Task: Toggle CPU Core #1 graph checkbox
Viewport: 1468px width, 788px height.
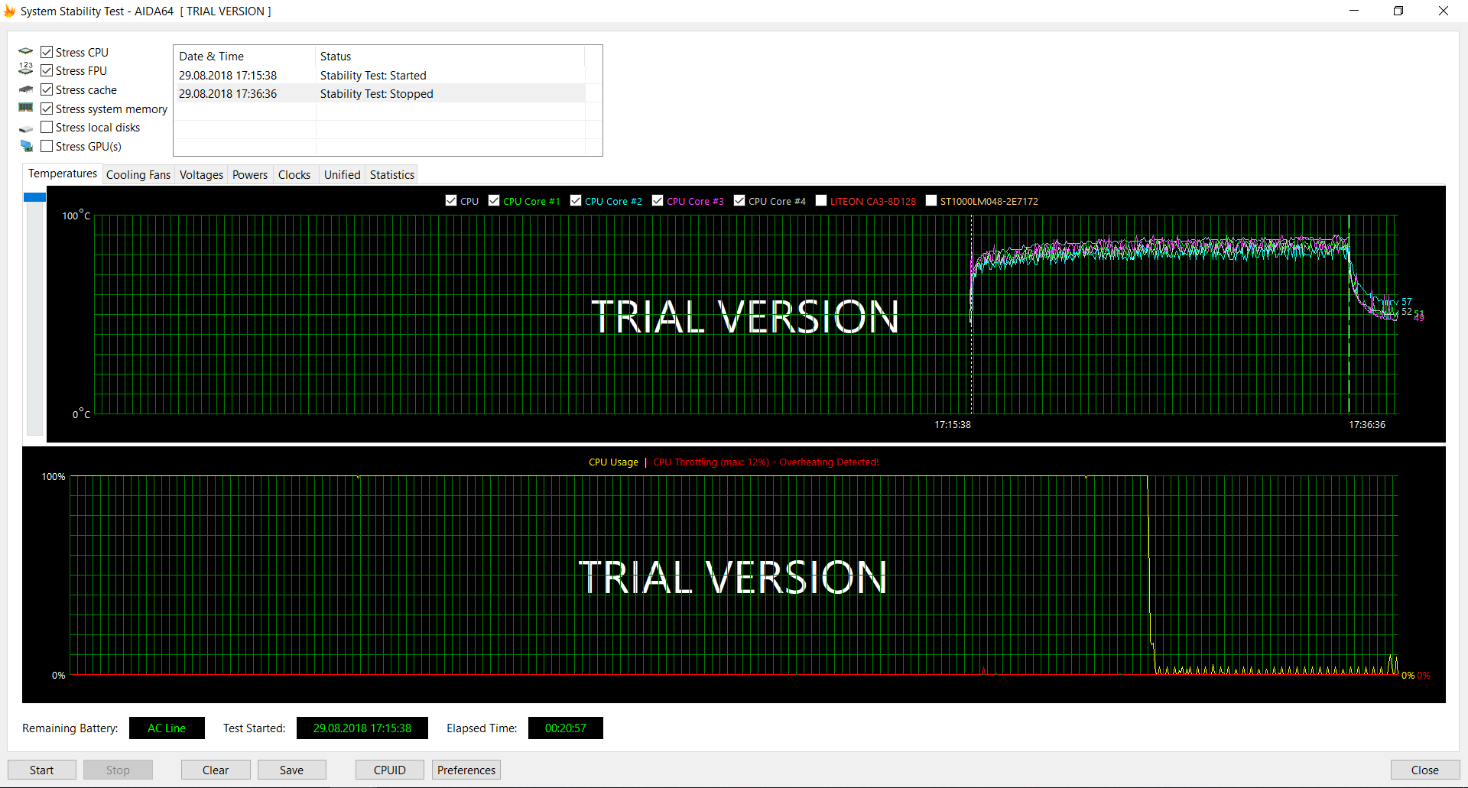Action: point(494,200)
